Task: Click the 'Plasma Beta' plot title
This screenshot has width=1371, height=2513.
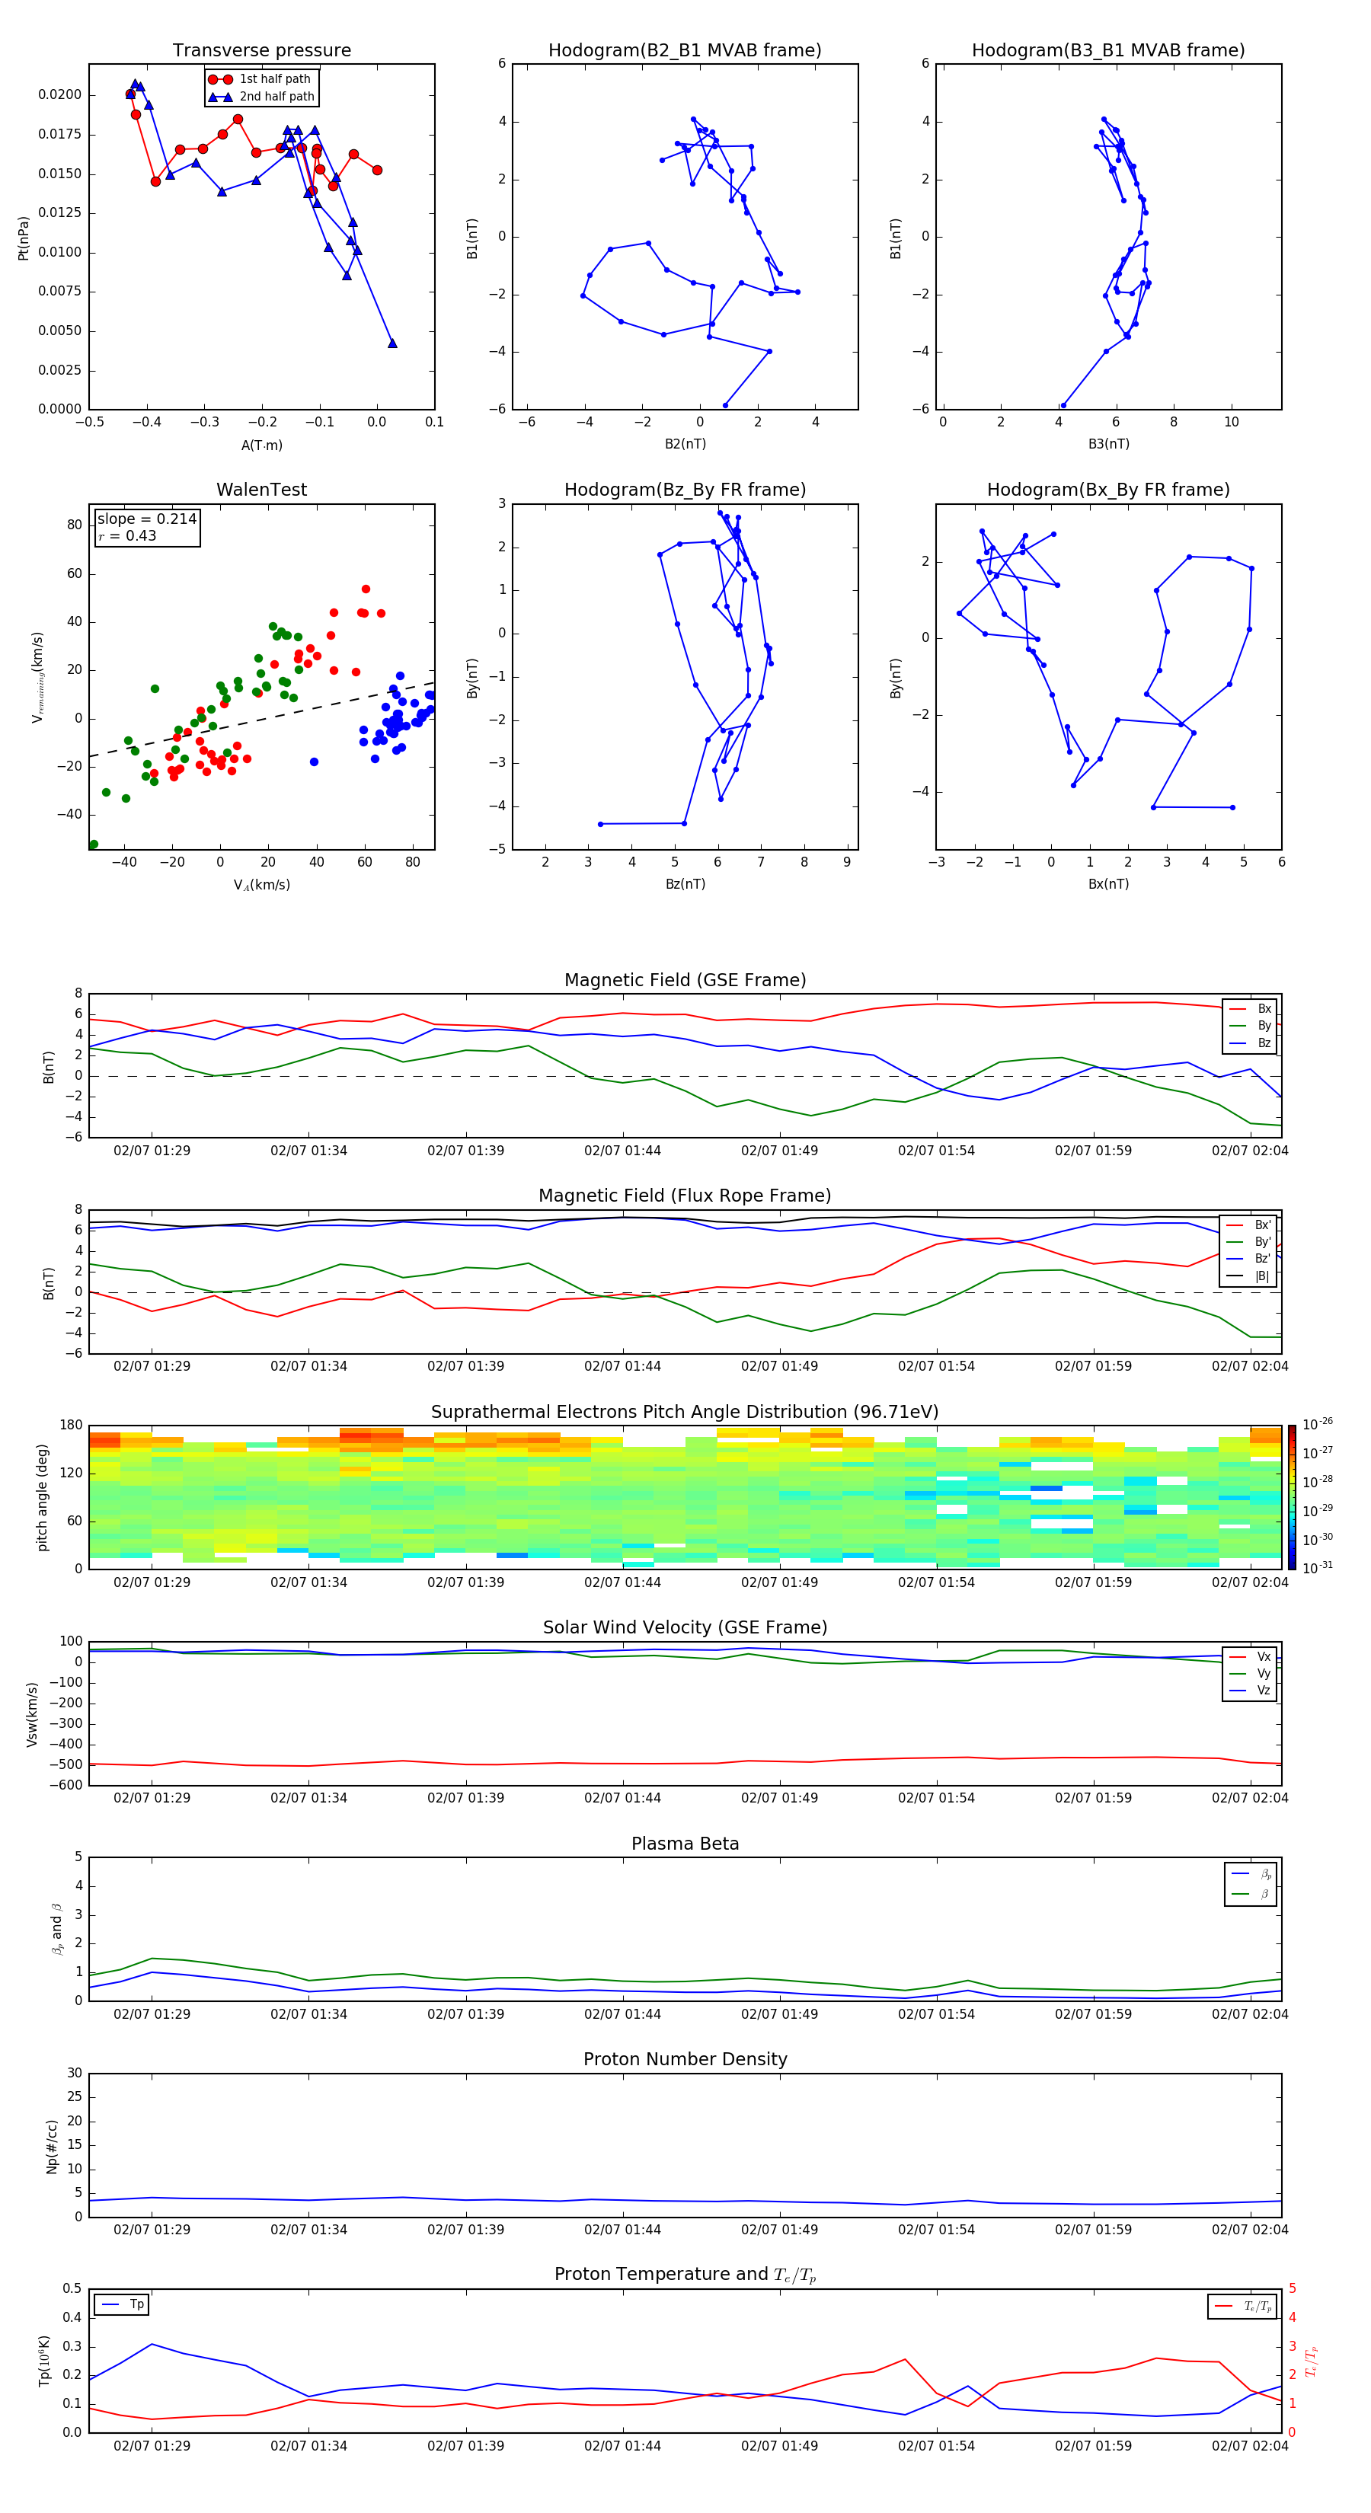Action: (x=685, y=1844)
